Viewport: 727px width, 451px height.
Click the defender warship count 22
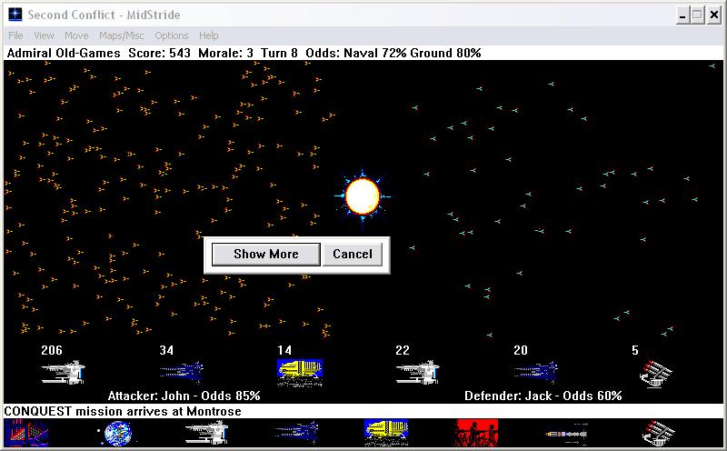coord(403,350)
